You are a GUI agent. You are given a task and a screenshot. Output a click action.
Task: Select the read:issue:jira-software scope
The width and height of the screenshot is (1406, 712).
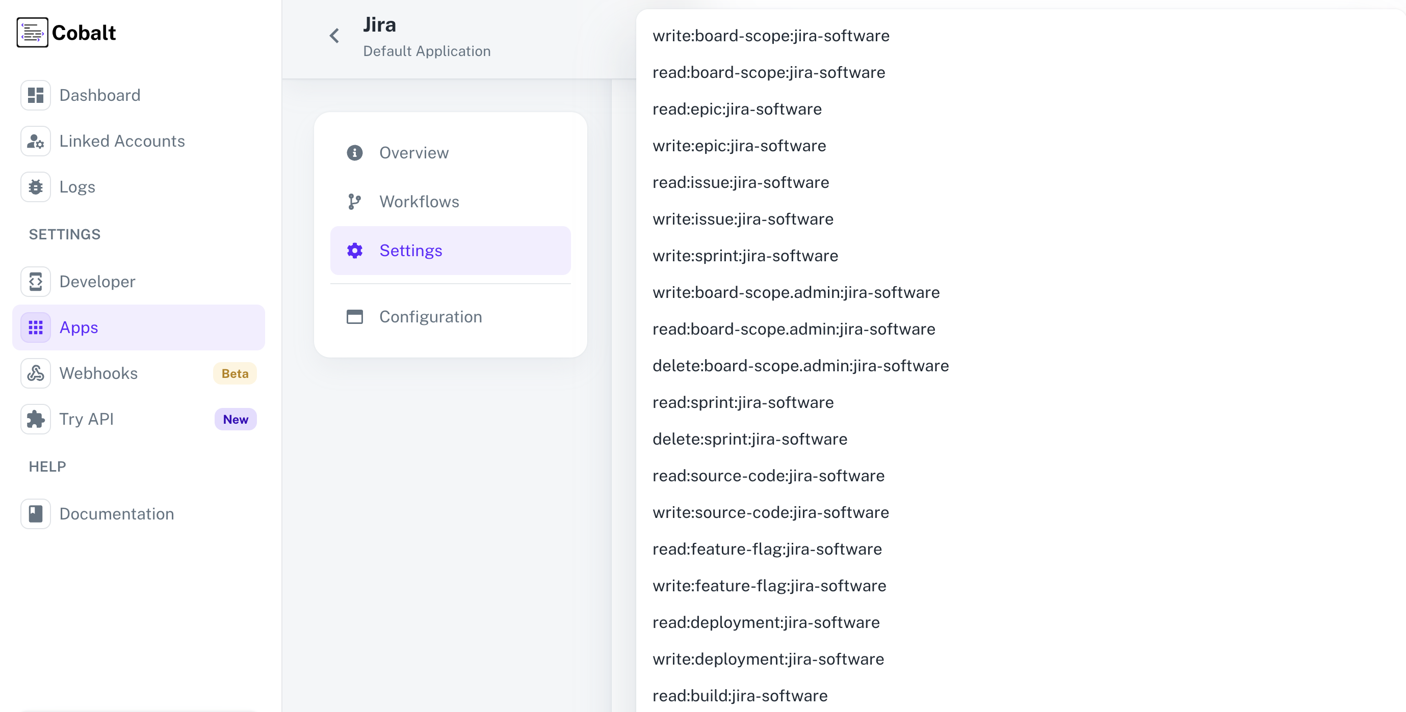pyautogui.click(x=741, y=182)
